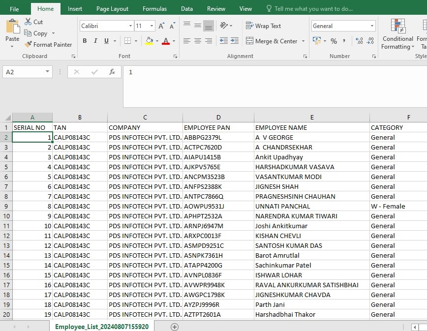Toggle Wrap Text for the cell
This screenshot has width=427, height=331.
(263, 26)
